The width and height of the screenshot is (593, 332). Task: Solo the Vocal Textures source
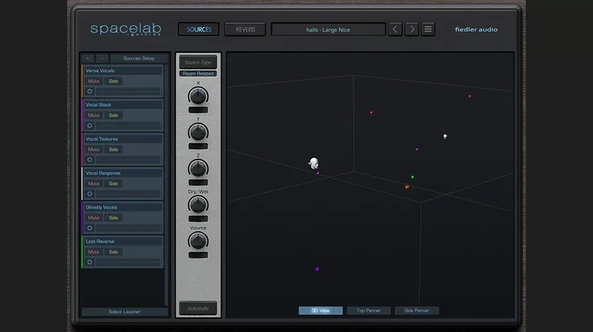[113, 150]
